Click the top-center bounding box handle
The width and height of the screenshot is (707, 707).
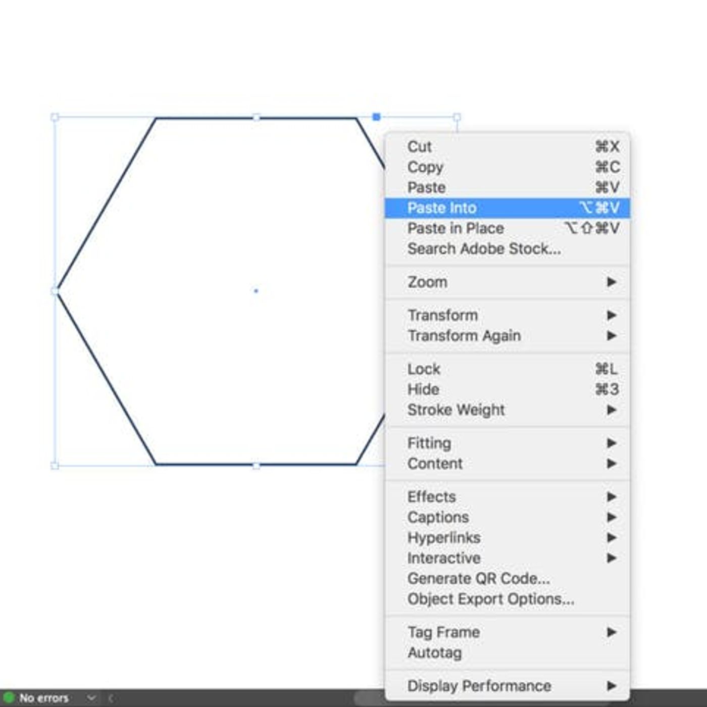[x=256, y=117]
